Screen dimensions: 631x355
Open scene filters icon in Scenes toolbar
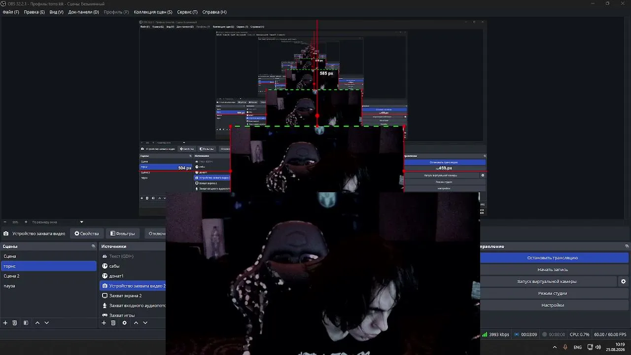(x=26, y=323)
